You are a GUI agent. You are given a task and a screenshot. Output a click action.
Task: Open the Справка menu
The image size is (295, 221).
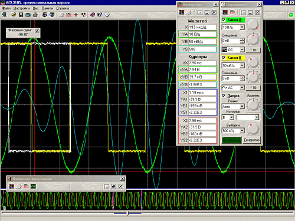click(x=63, y=8)
